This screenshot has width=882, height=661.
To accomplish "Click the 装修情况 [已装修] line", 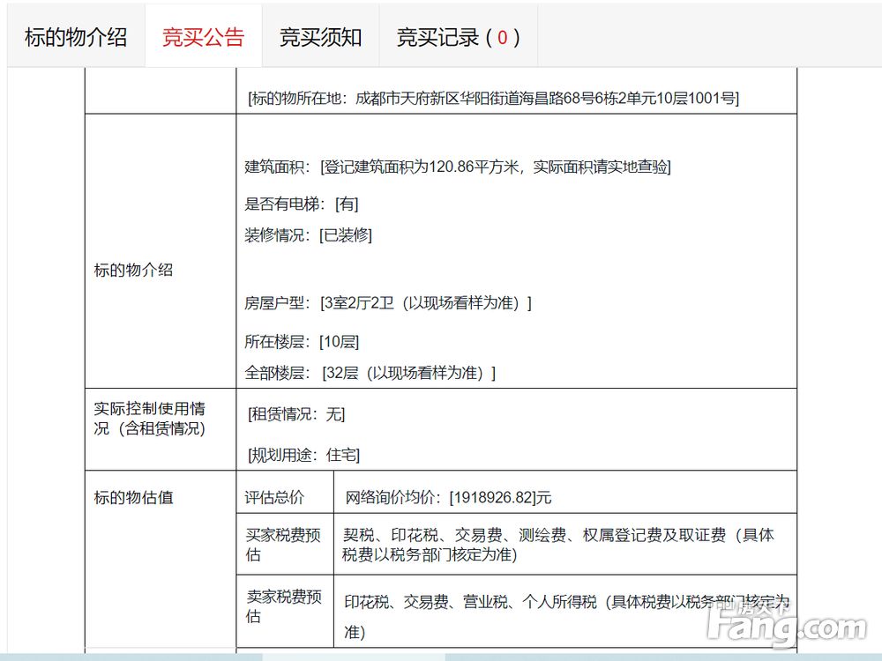I will pos(308,235).
